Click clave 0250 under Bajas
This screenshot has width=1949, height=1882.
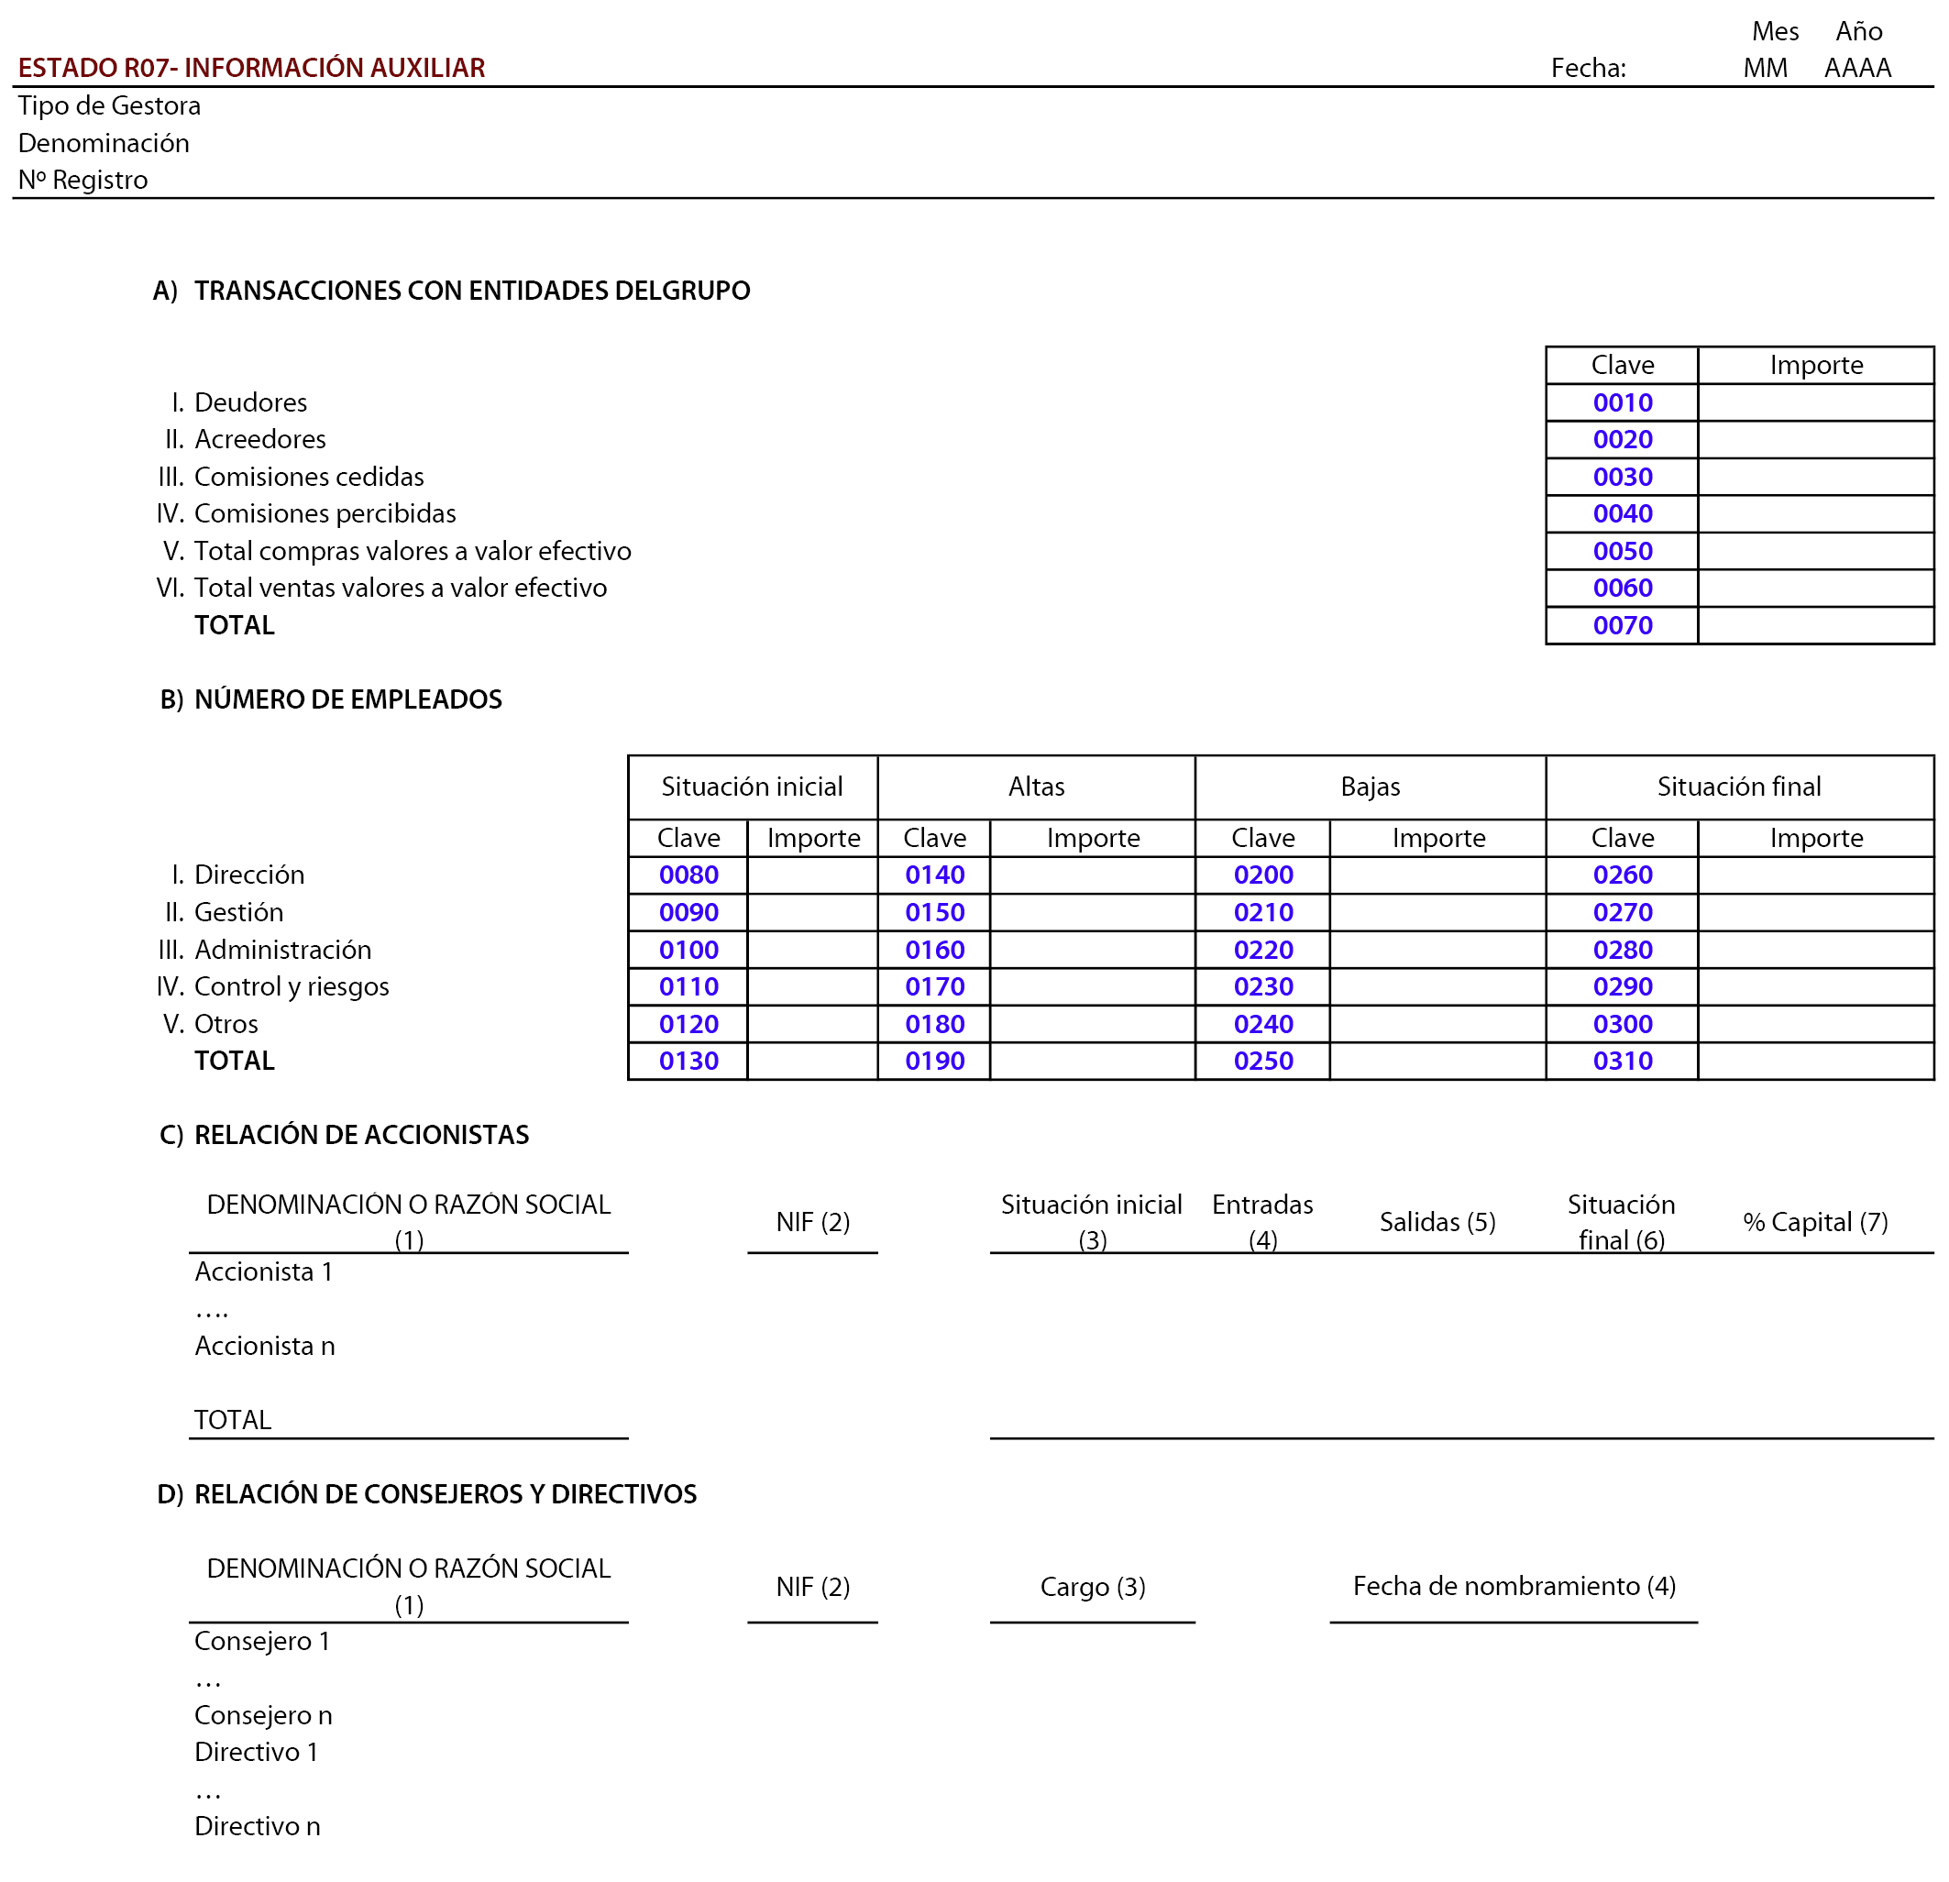(1263, 1062)
